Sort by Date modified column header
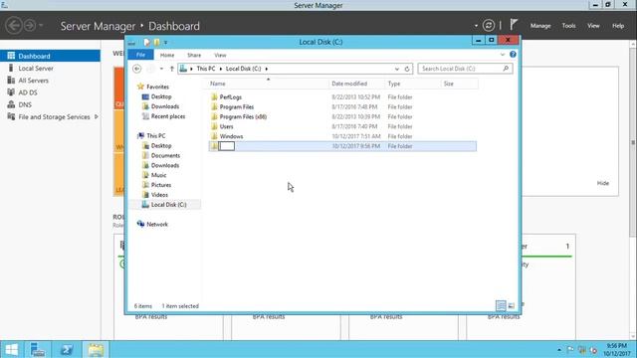Screen dimensions: 637x358 click(356, 84)
